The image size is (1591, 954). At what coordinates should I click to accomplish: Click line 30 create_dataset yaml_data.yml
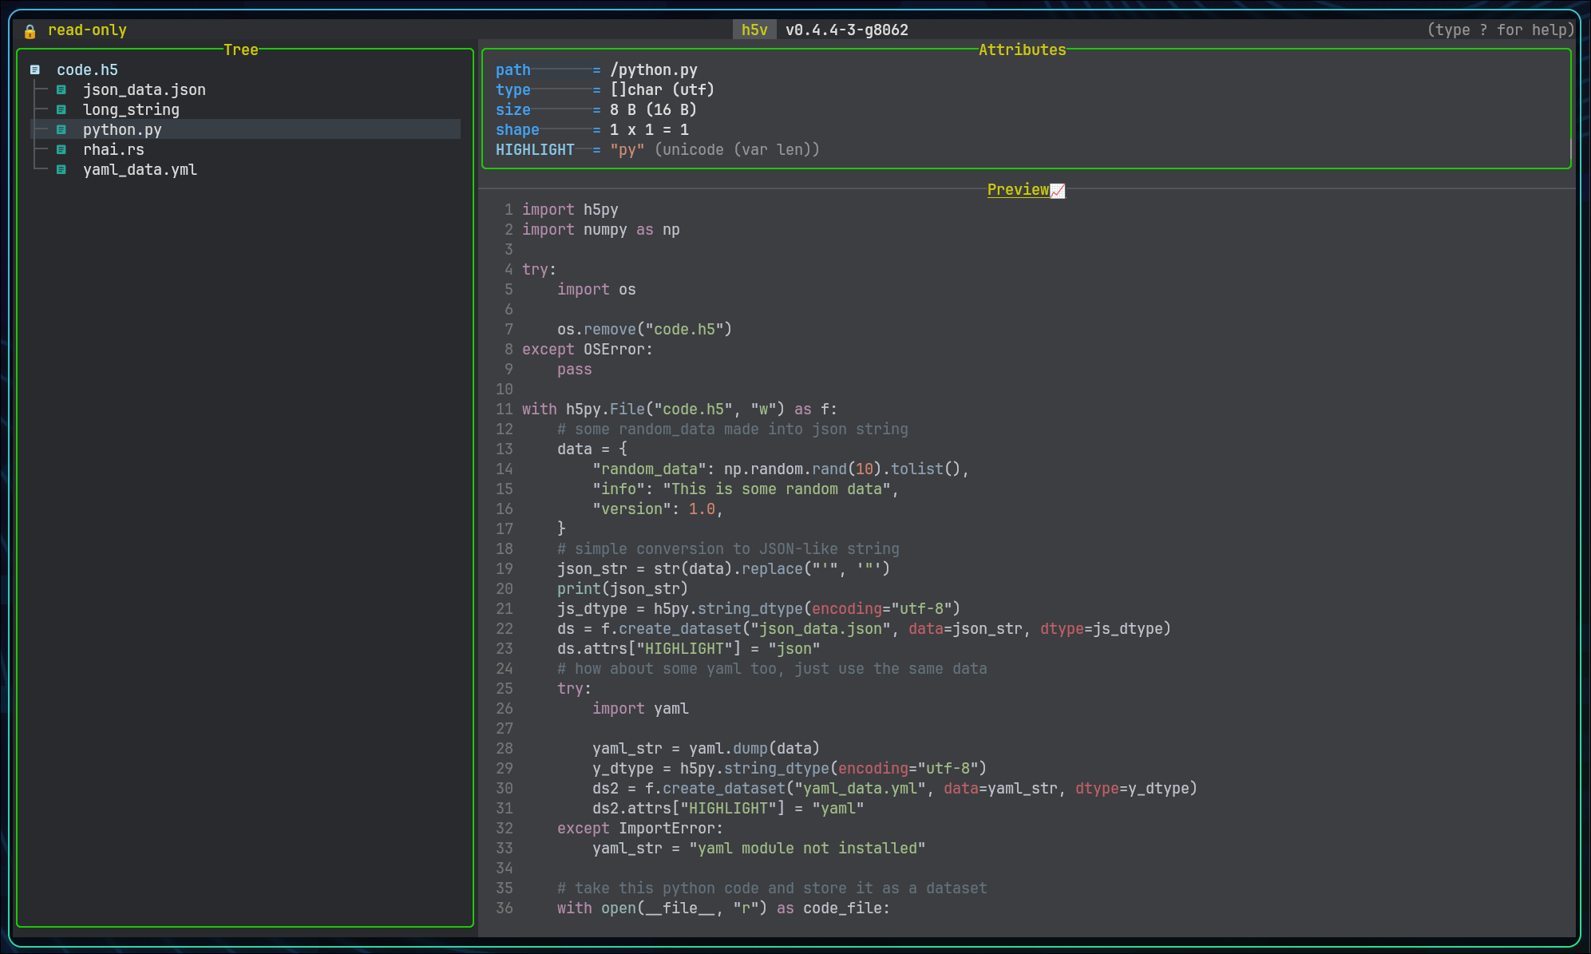tap(895, 788)
